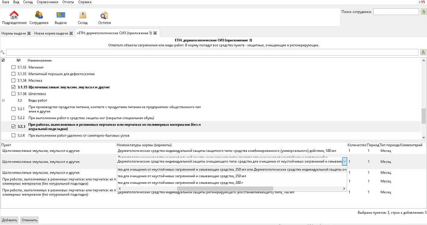Viewport: 427px width, 225px height.
Task: Select the dropdown option containing "250 мл или"
Action: tap(232, 169)
